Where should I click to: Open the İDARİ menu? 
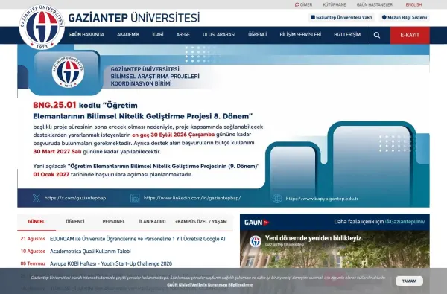click(158, 35)
